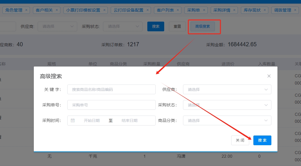This screenshot has width=301, height=166.
Task: Open the 调拨管理 tab
Action: click(282, 10)
